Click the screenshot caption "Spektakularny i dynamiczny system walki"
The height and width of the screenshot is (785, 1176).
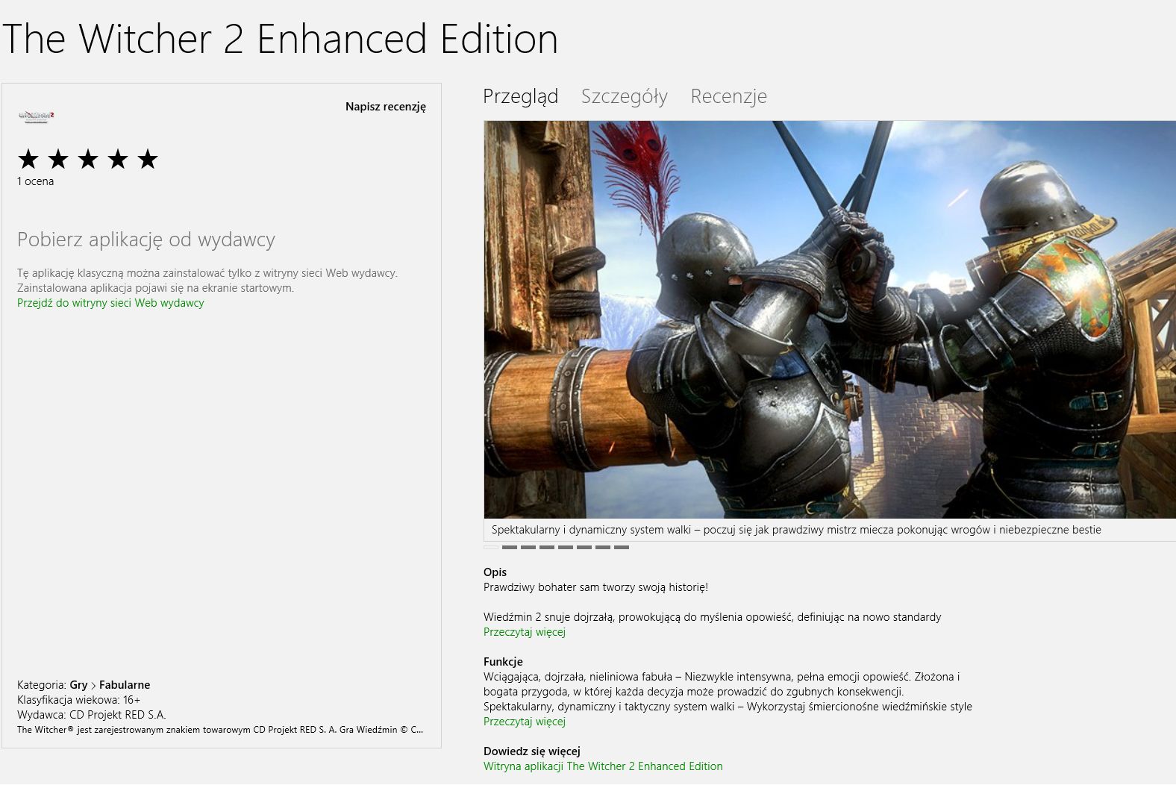click(796, 530)
